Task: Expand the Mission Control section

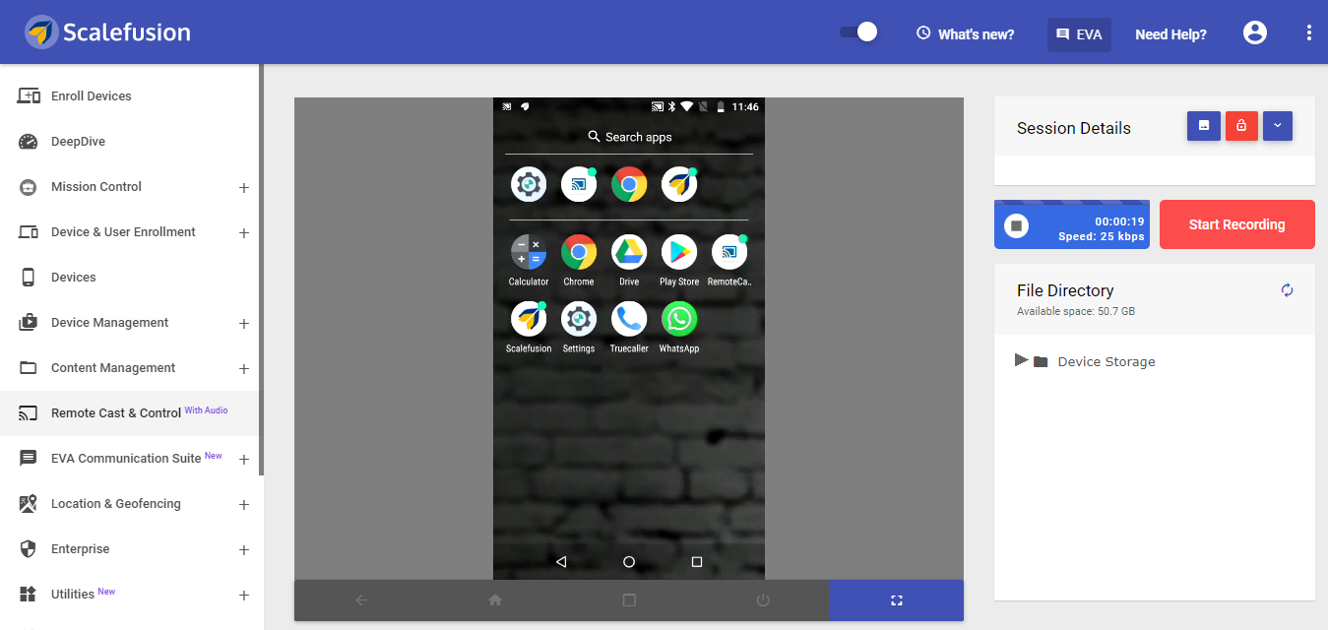Action: point(244,188)
